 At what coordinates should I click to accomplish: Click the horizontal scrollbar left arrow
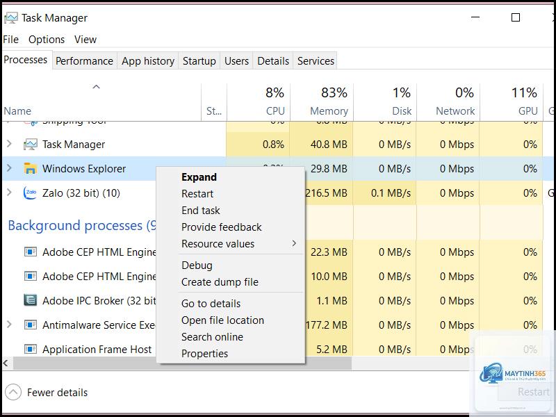pyautogui.click(x=6, y=363)
